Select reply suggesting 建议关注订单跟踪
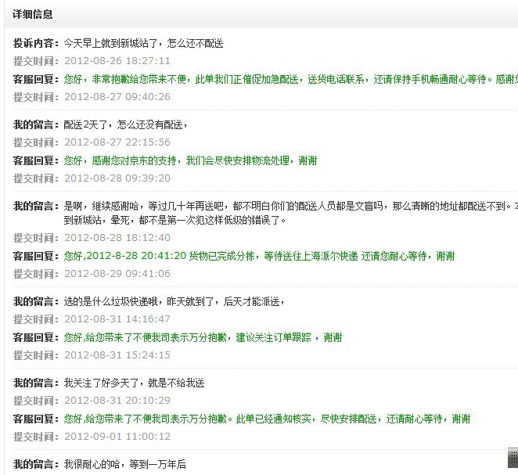The height and width of the screenshot is (475, 518). pyautogui.click(x=203, y=337)
